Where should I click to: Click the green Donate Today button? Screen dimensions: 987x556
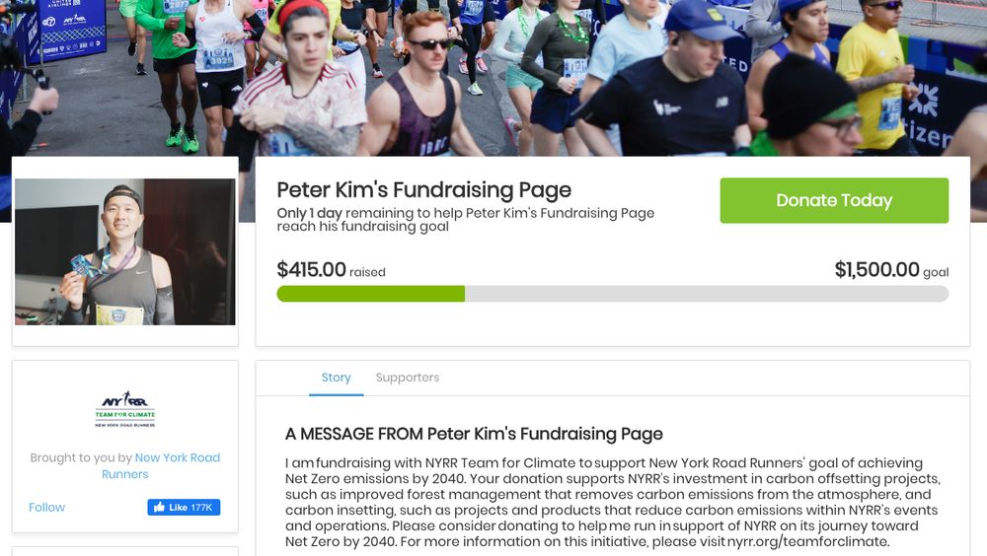[834, 200]
